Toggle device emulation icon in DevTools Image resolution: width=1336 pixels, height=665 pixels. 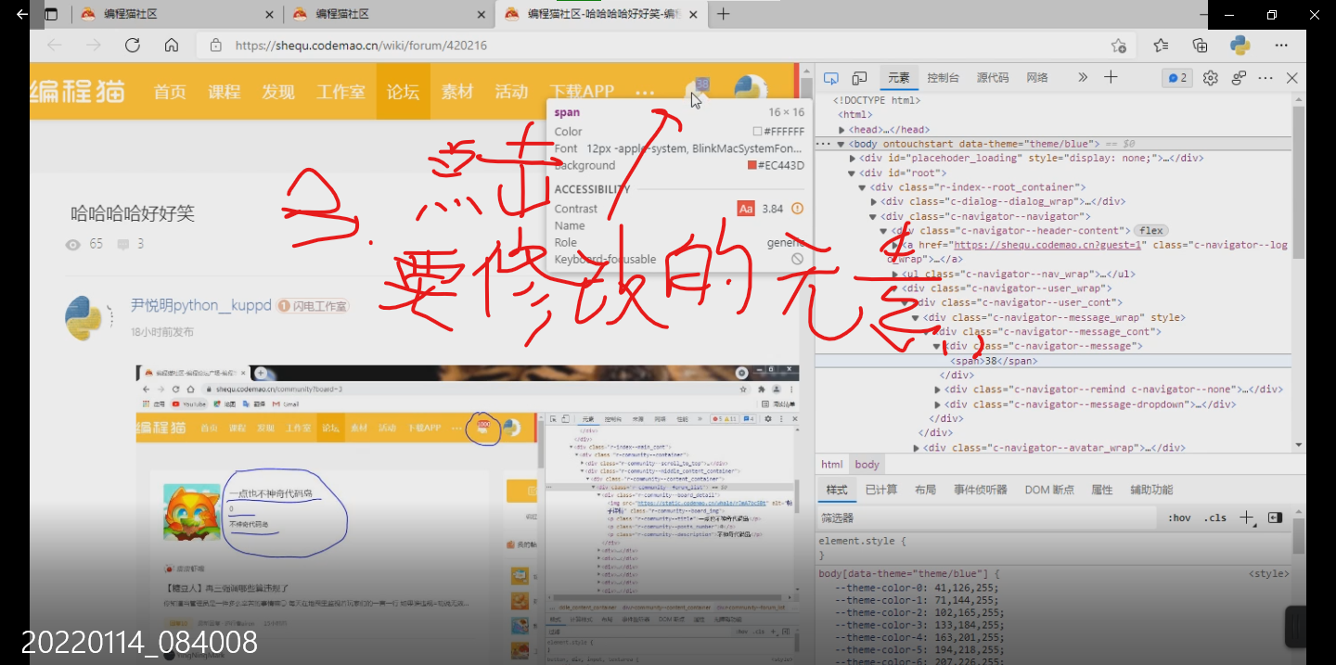click(860, 78)
